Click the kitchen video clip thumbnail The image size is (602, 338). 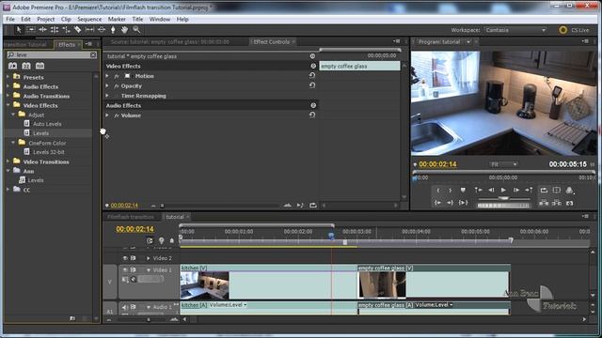tap(205, 285)
